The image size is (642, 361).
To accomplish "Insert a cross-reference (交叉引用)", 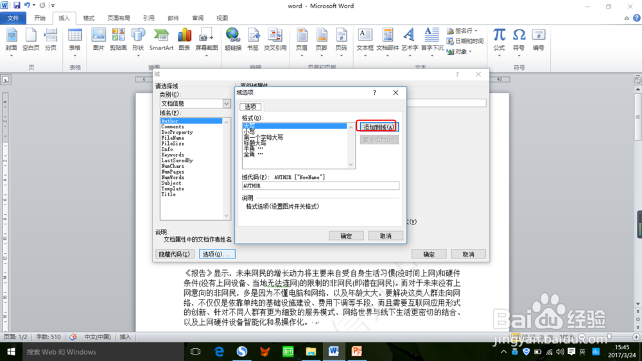I will pos(275,40).
